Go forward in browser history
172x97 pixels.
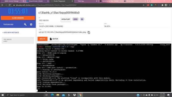[6, 5]
